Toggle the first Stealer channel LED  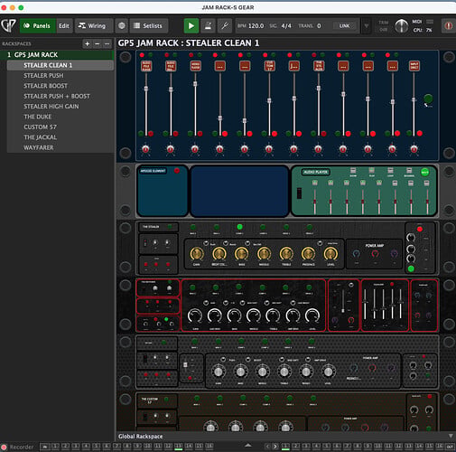pos(193,227)
